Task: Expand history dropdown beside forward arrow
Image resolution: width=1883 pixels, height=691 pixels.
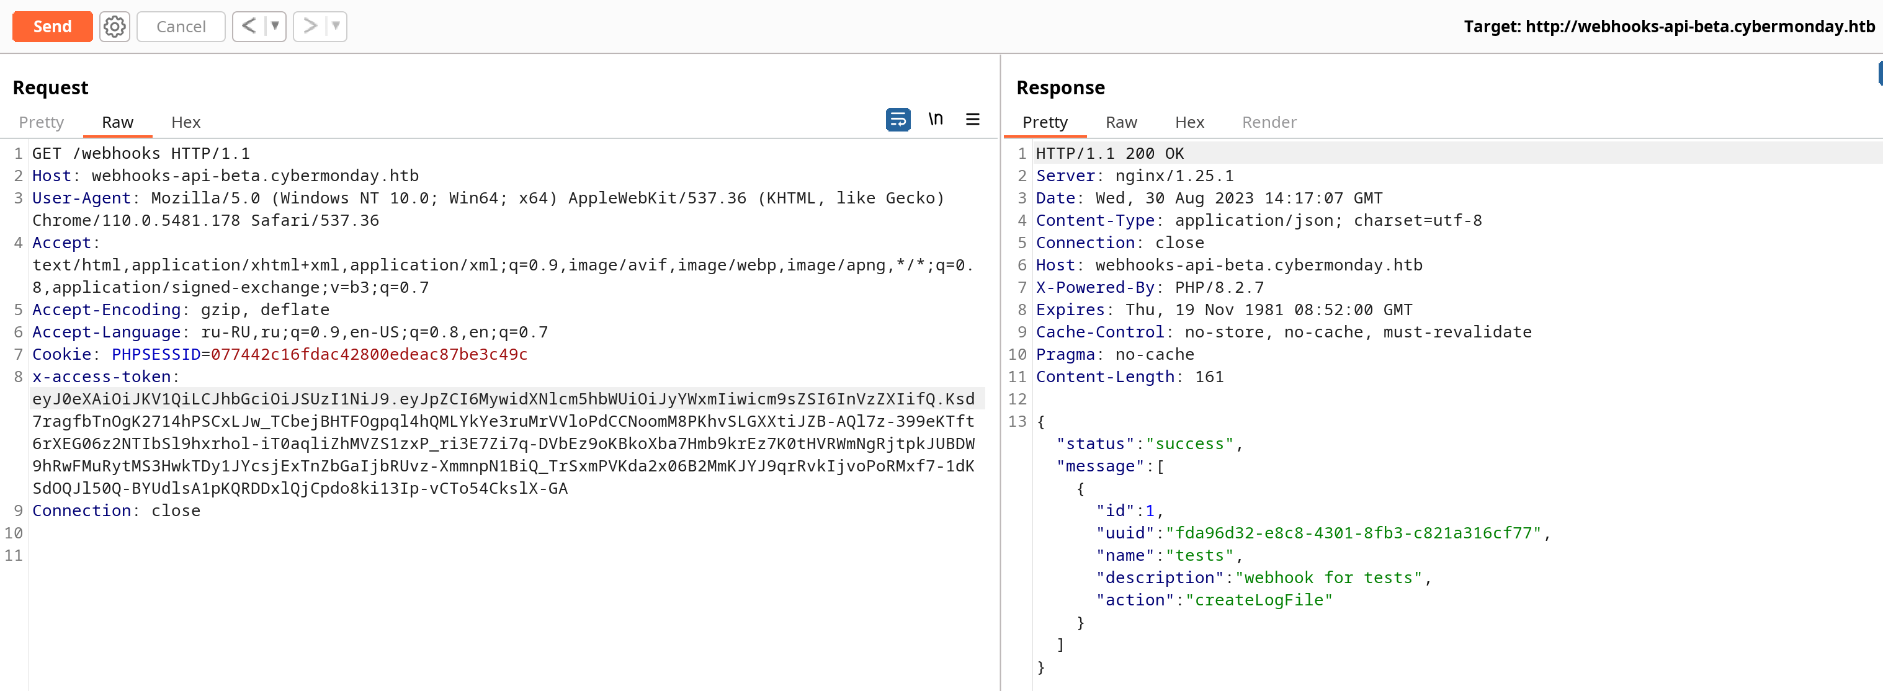Action: coord(336,27)
